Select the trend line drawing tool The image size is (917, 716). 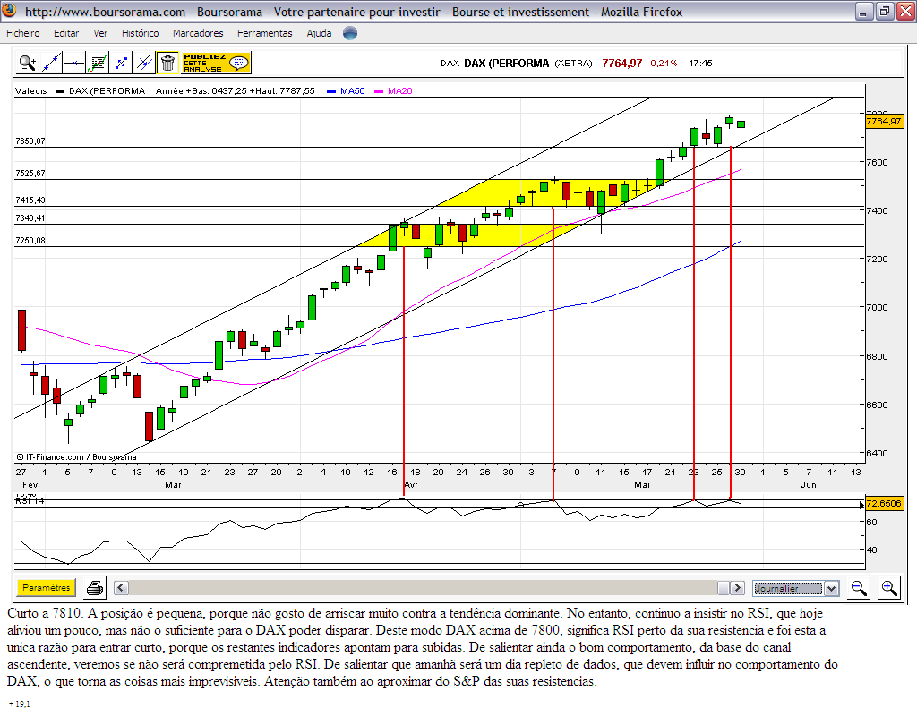(51, 63)
